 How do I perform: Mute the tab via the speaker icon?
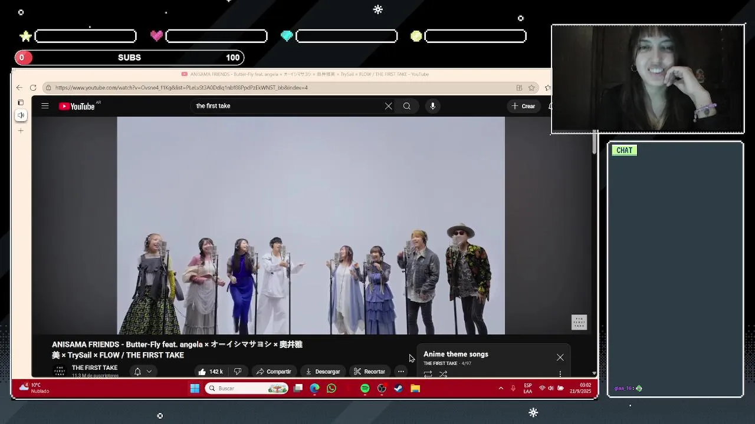coord(21,115)
